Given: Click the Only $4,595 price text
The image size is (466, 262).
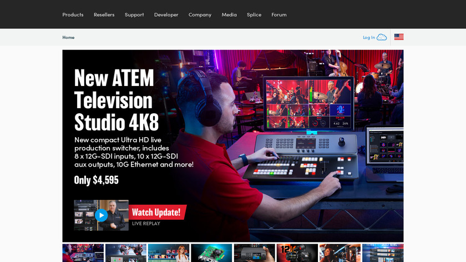Looking at the screenshot, I should pyautogui.click(x=97, y=180).
